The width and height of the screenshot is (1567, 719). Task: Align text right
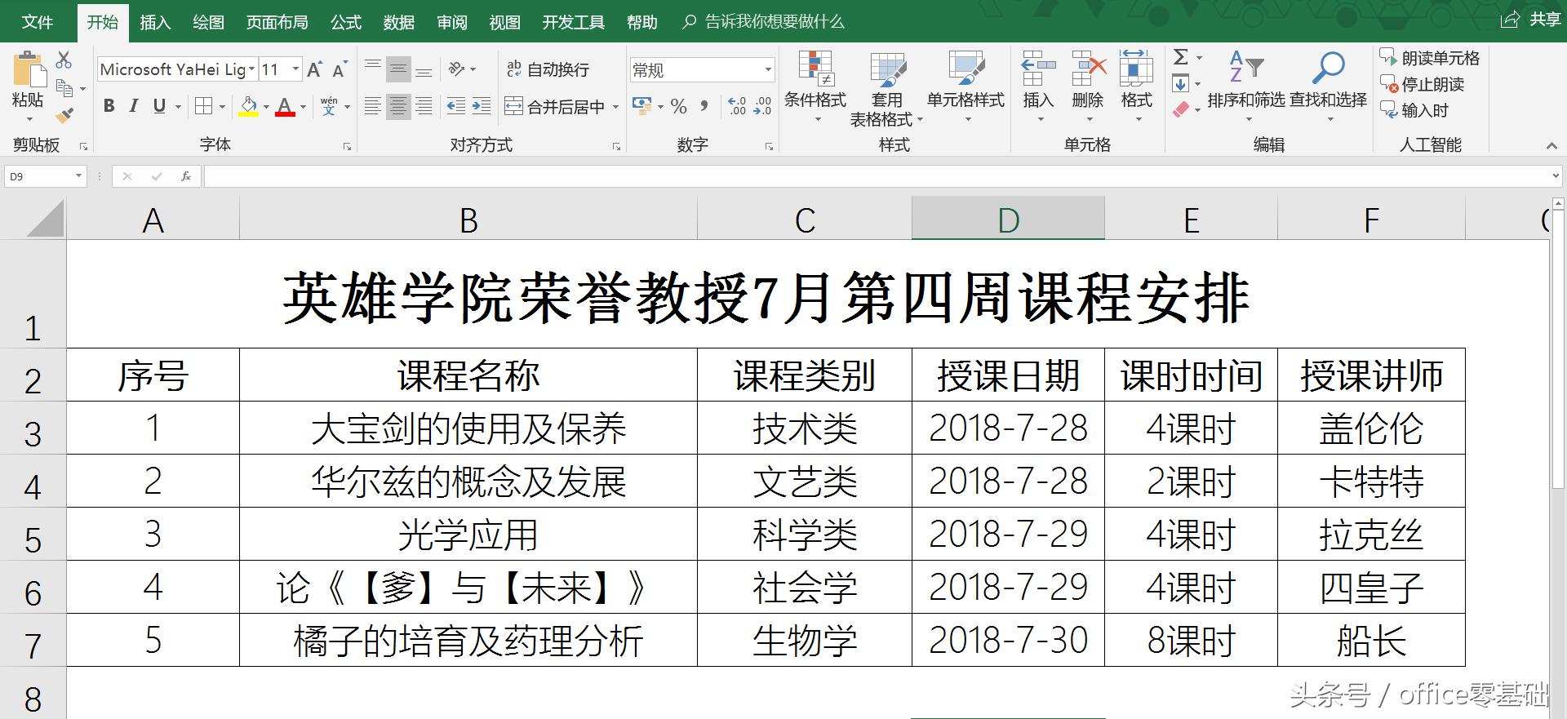[424, 106]
